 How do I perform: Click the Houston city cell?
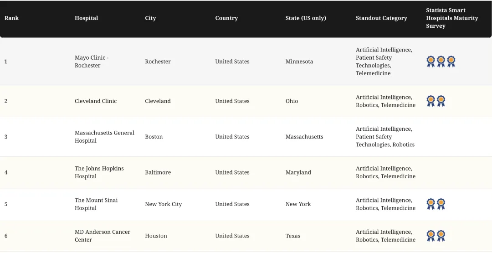(156, 236)
